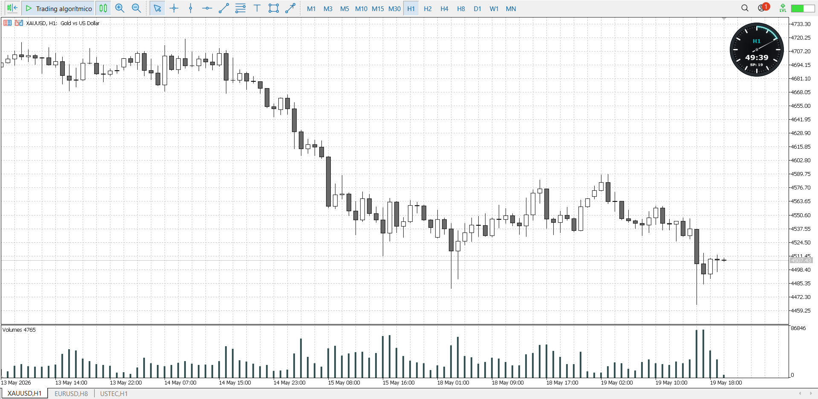
Task: Select the text label tool
Action: pyautogui.click(x=257, y=9)
